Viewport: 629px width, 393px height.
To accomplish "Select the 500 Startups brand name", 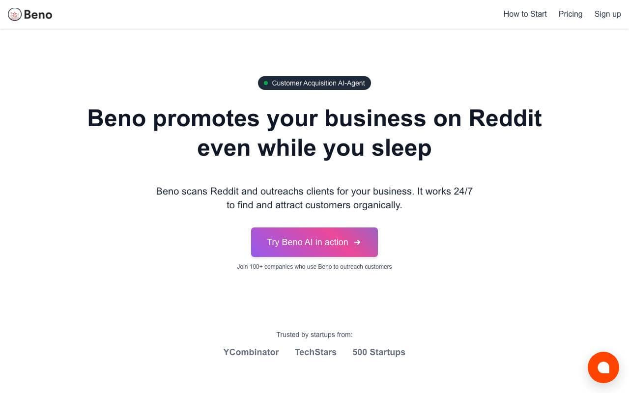I will [x=379, y=352].
